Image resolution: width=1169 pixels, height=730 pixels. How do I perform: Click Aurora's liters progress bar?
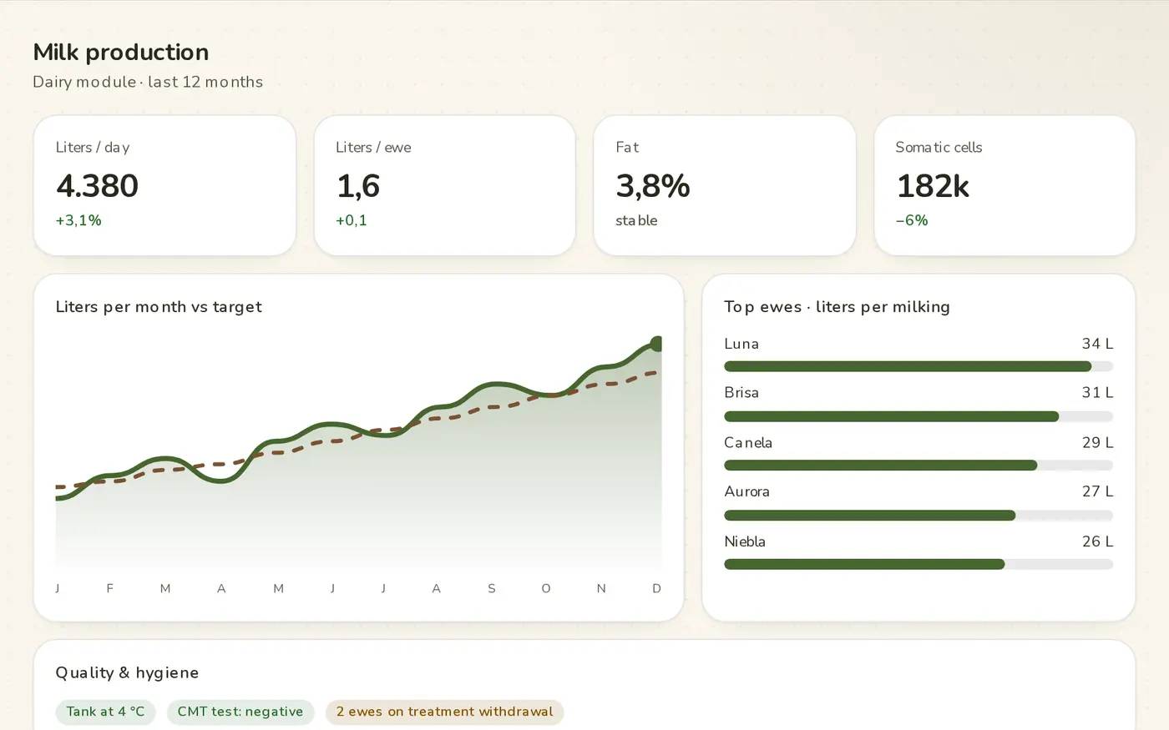pyautogui.click(x=918, y=516)
